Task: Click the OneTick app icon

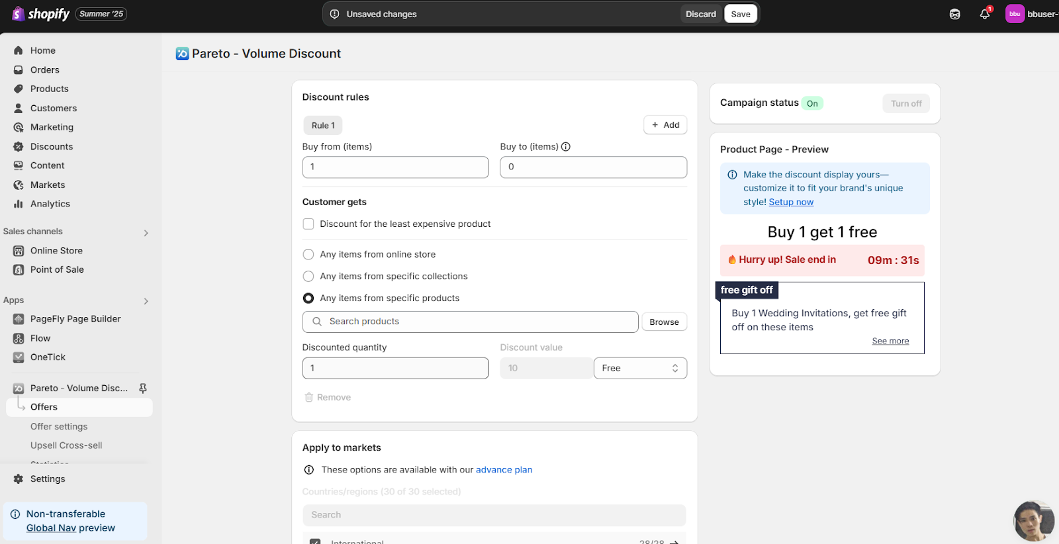Action: [19, 357]
